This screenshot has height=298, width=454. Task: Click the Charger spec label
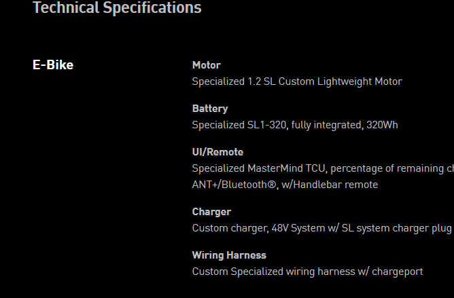pos(211,212)
